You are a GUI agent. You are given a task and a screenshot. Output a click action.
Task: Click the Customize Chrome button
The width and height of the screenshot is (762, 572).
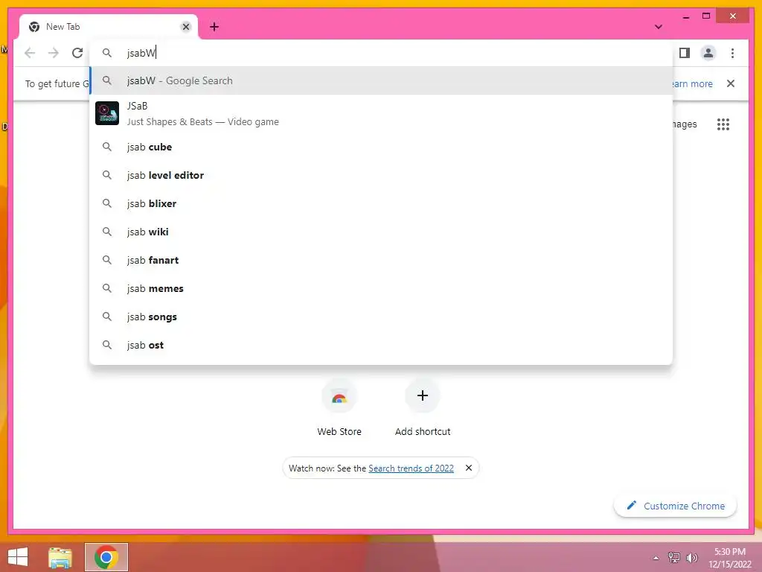676,506
